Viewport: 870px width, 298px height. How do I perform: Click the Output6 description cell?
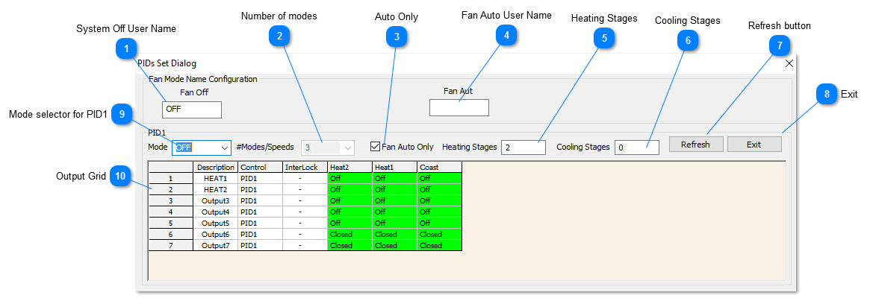(215, 234)
